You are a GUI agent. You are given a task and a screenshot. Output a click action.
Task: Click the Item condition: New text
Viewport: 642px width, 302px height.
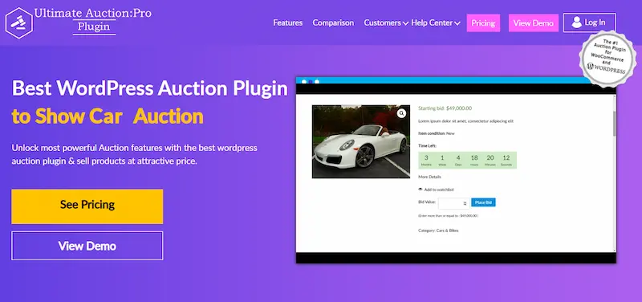click(436, 133)
